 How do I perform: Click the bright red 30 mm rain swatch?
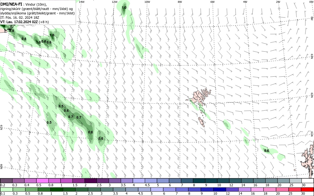tap(307, 189)
